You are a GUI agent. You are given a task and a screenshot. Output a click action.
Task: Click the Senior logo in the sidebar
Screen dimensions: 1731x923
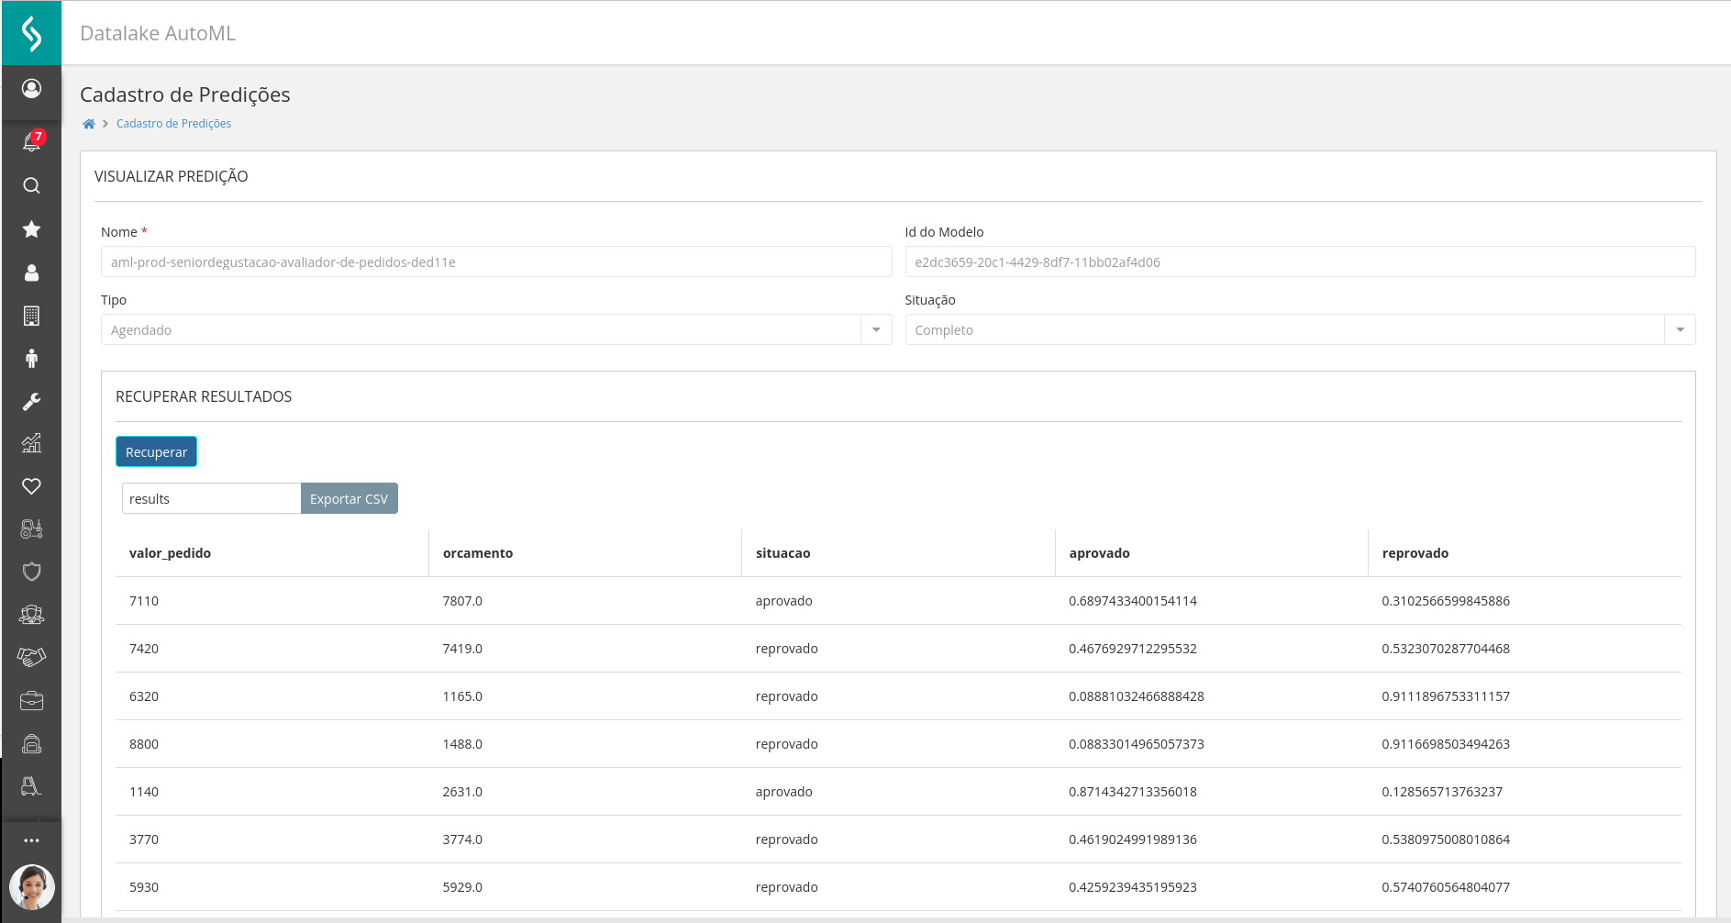[31, 33]
